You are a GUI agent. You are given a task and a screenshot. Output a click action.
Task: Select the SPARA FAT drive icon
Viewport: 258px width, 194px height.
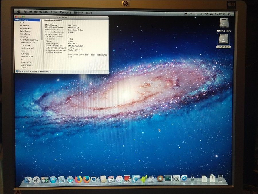223,39
